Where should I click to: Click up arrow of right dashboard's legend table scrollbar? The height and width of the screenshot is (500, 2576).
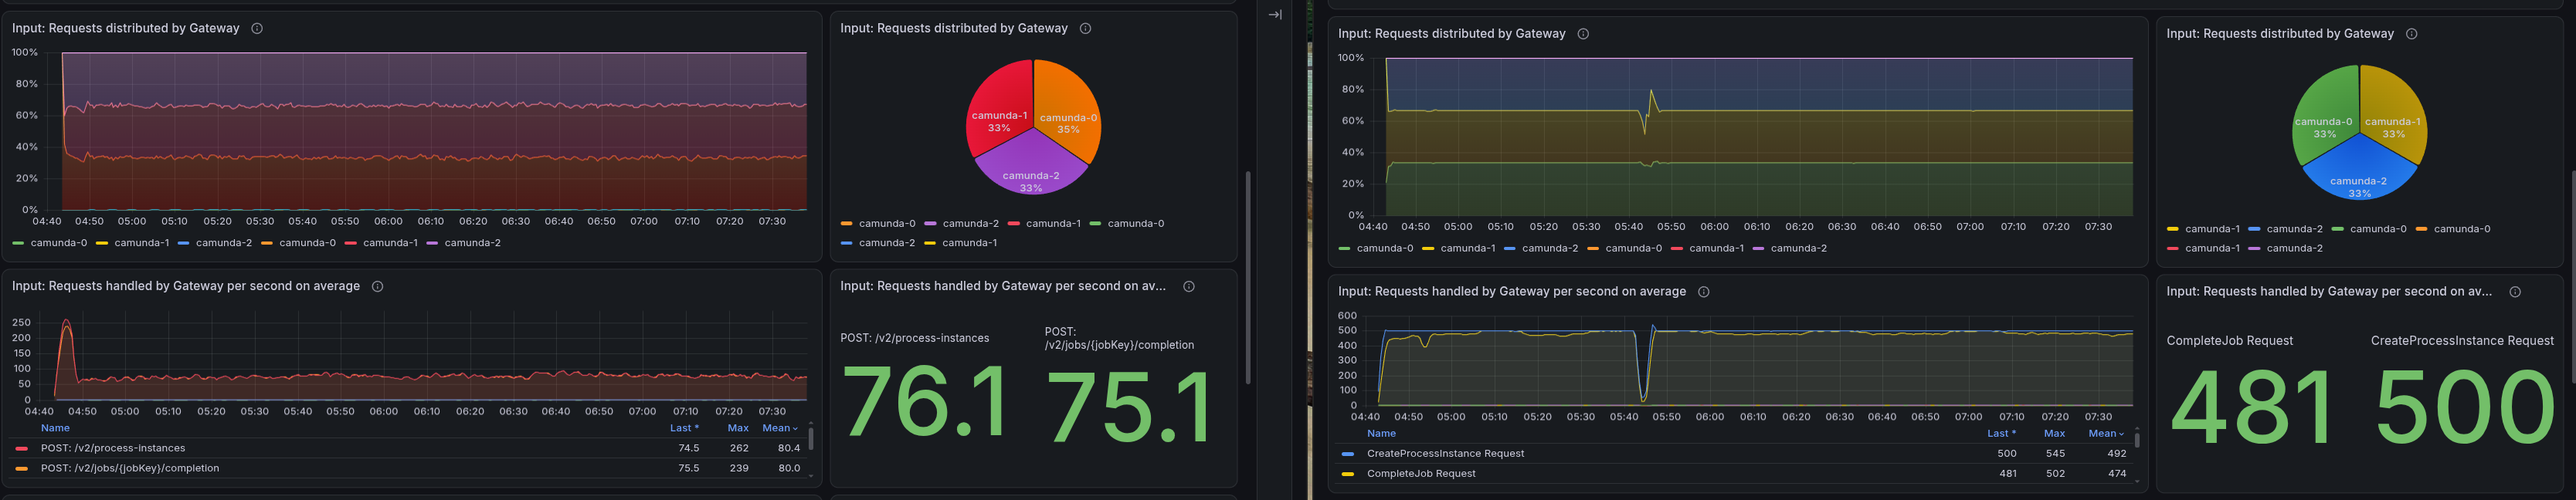2137,429
